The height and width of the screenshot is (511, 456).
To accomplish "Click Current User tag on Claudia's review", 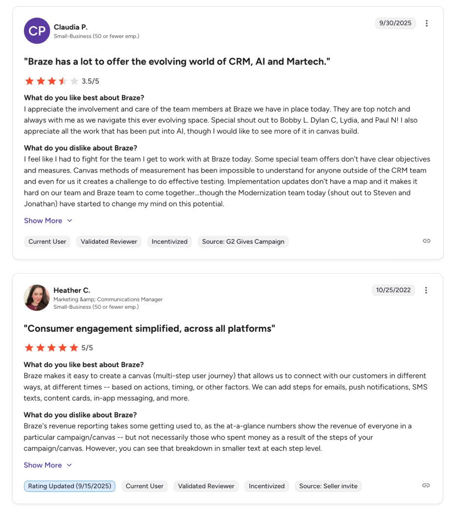I will tap(47, 241).
